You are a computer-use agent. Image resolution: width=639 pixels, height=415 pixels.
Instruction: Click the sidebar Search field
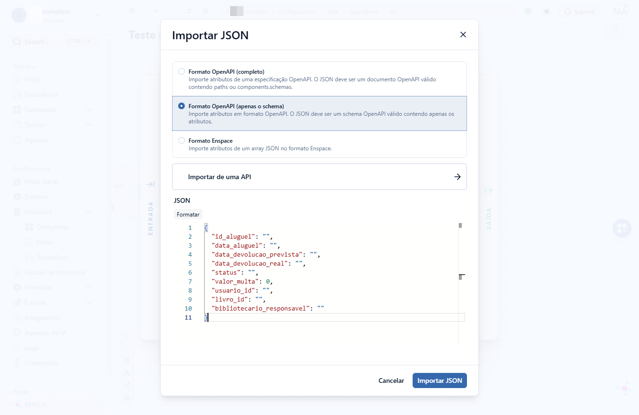pos(53,42)
